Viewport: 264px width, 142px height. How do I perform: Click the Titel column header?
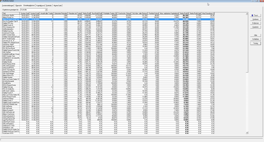pyautogui.click(x=11, y=13)
